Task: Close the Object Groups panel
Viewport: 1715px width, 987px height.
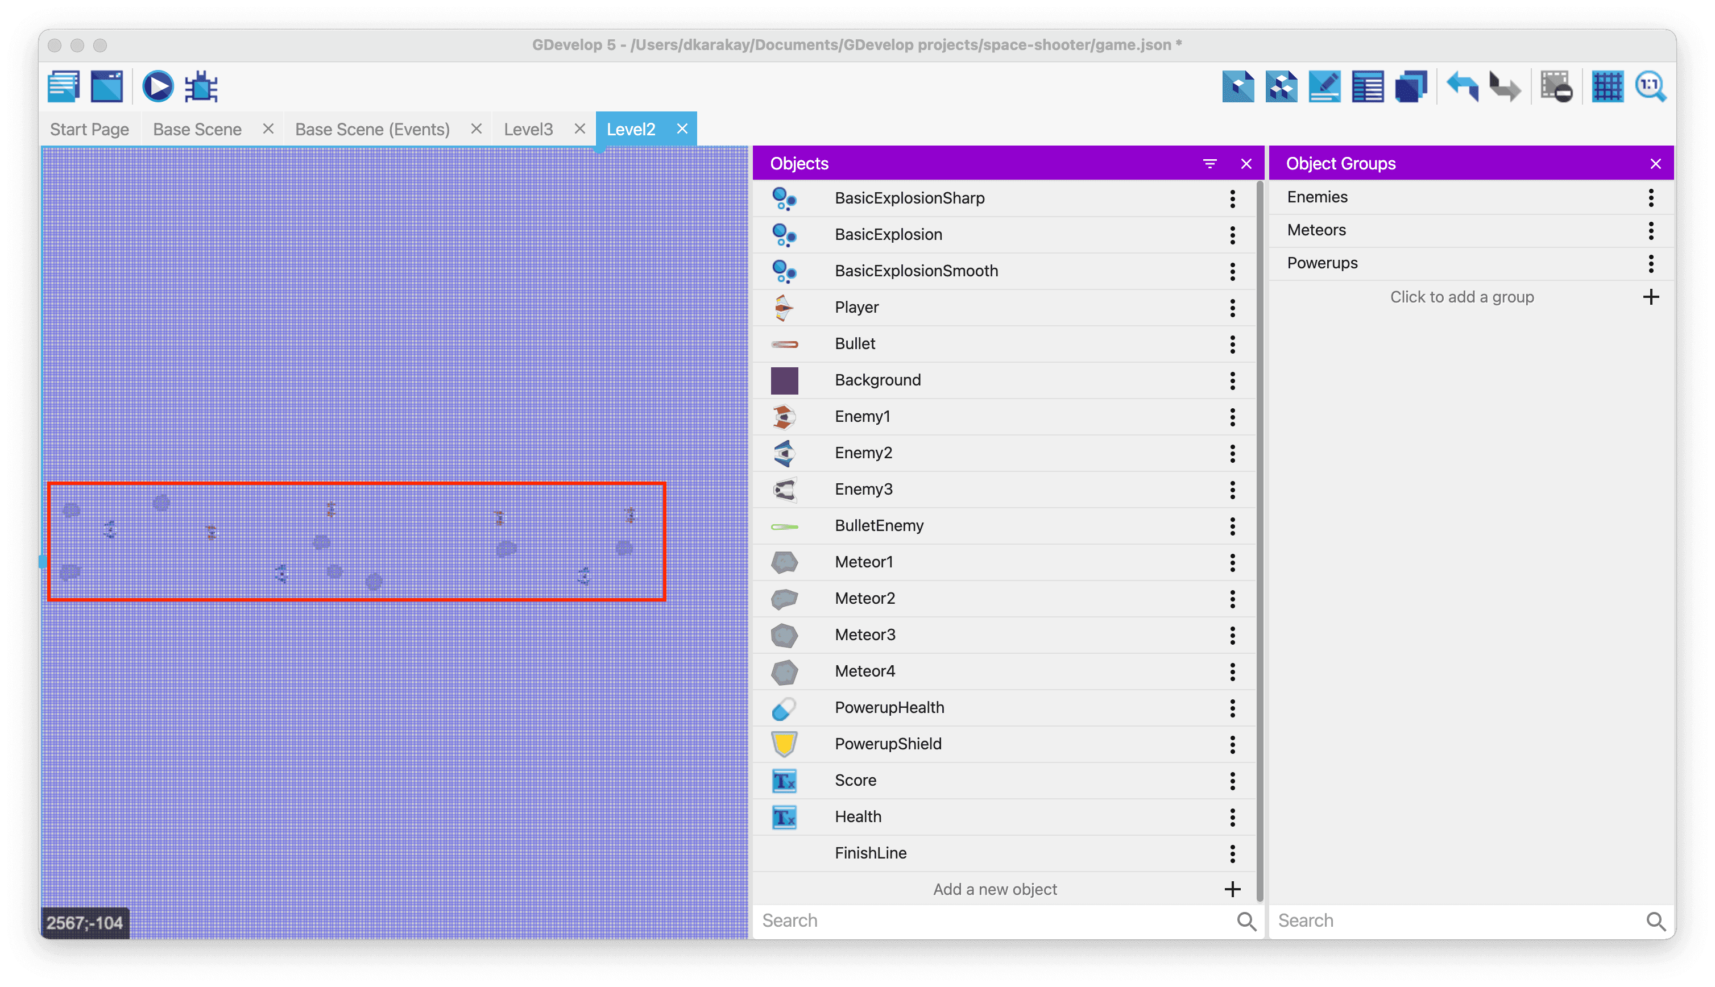Action: tap(1655, 163)
